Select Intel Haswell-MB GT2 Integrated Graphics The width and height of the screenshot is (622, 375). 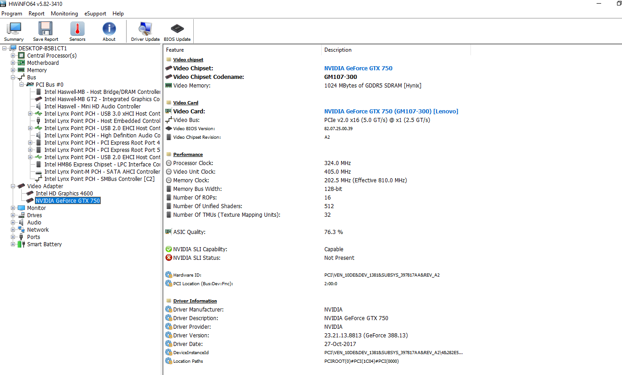102,99
